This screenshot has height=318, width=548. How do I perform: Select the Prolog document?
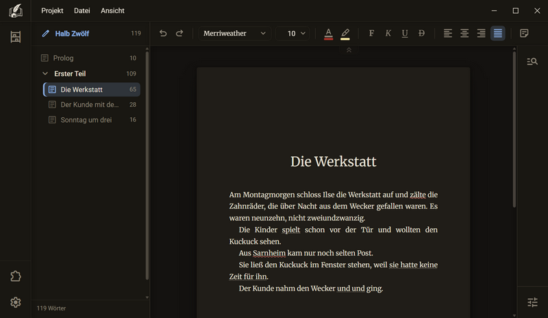coord(90,58)
